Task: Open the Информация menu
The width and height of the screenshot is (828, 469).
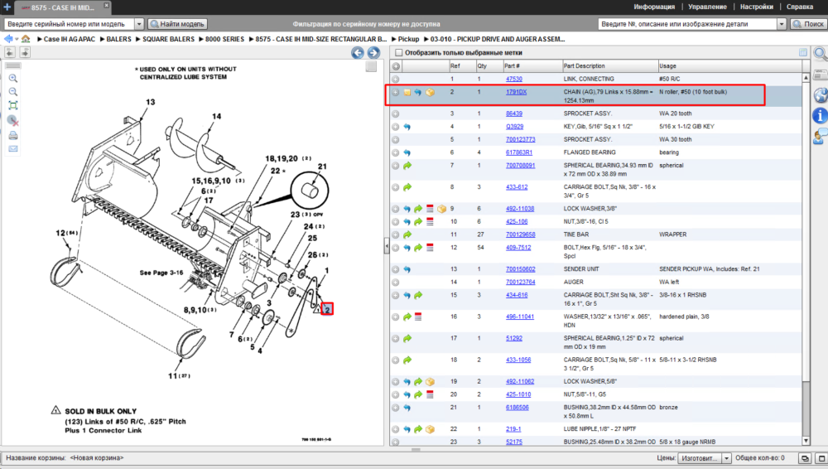Action: pyautogui.click(x=654, y=7)
